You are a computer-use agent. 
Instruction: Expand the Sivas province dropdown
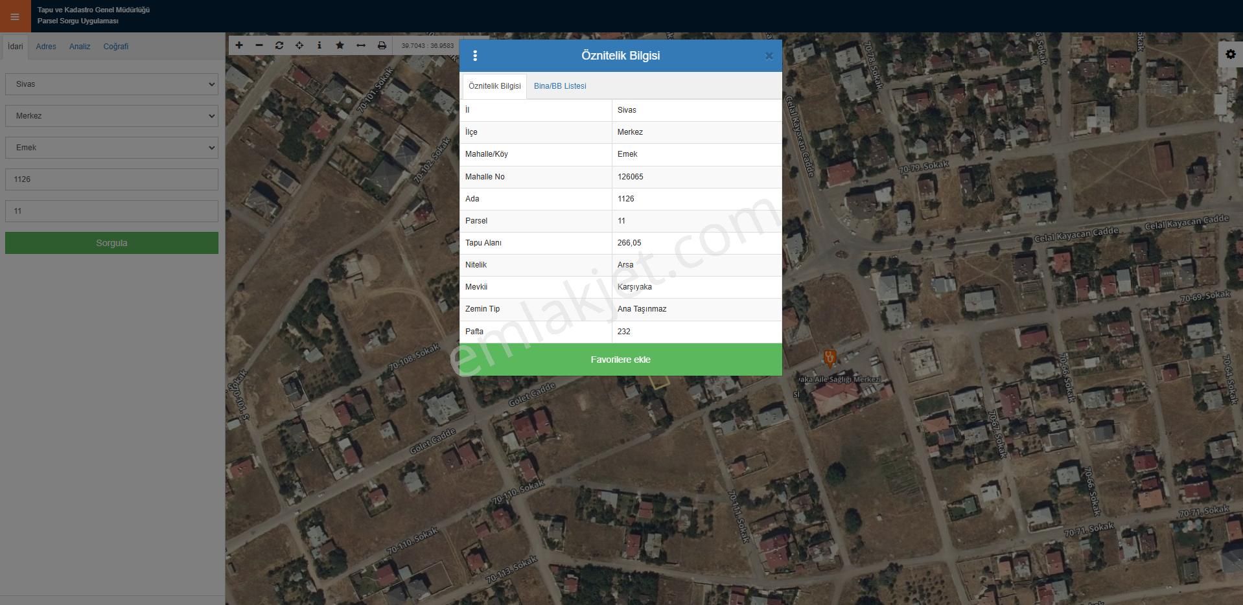click(111, 84)
